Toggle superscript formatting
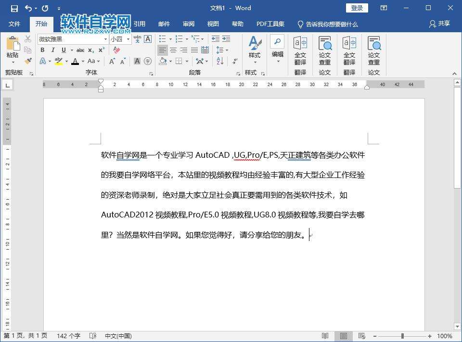 (102, 50)
